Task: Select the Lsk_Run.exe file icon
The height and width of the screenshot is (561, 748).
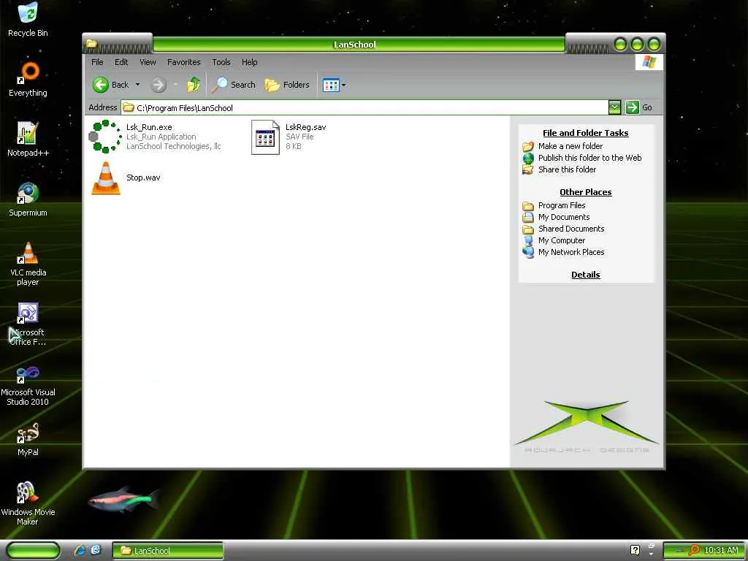Action: (105, 137)
